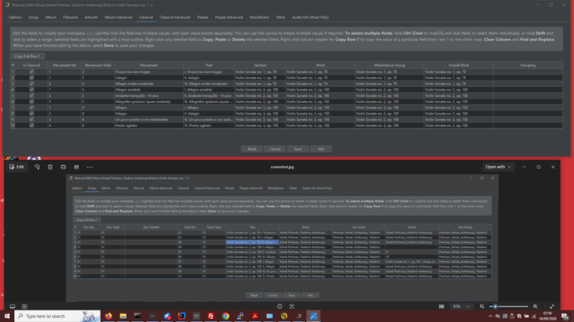Click the Windows taskbar search box
This screenshot has width=574, height=322.
point(57,316)
